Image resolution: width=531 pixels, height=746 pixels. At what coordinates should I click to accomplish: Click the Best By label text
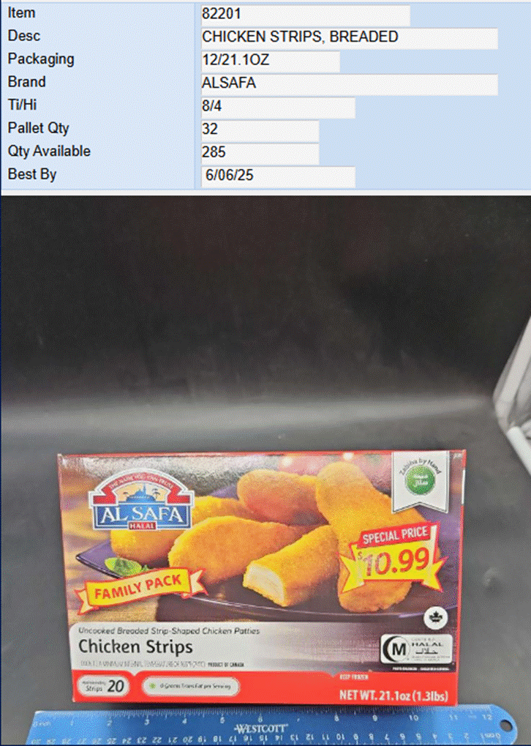(x=32, y=175)
